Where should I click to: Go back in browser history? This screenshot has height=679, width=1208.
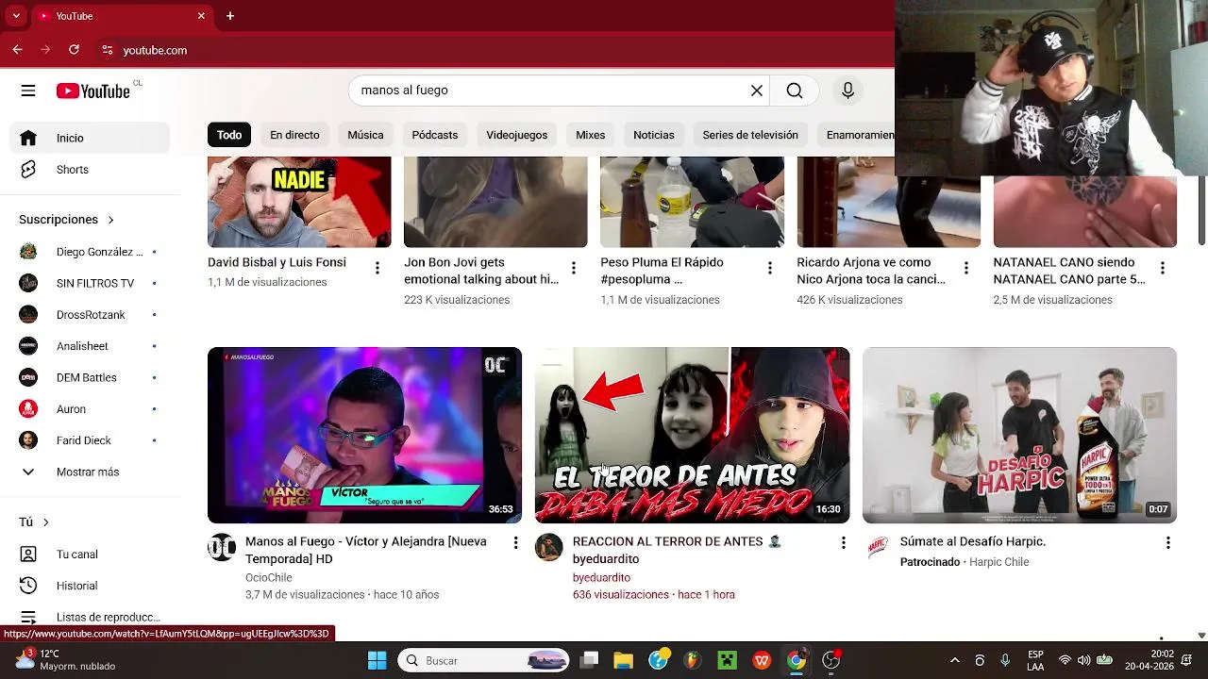click(18, 50)
